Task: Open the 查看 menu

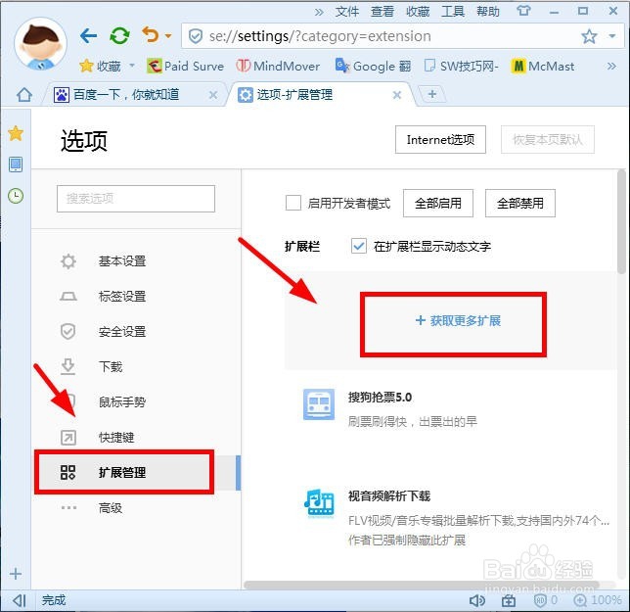Action: pos(382,12)
